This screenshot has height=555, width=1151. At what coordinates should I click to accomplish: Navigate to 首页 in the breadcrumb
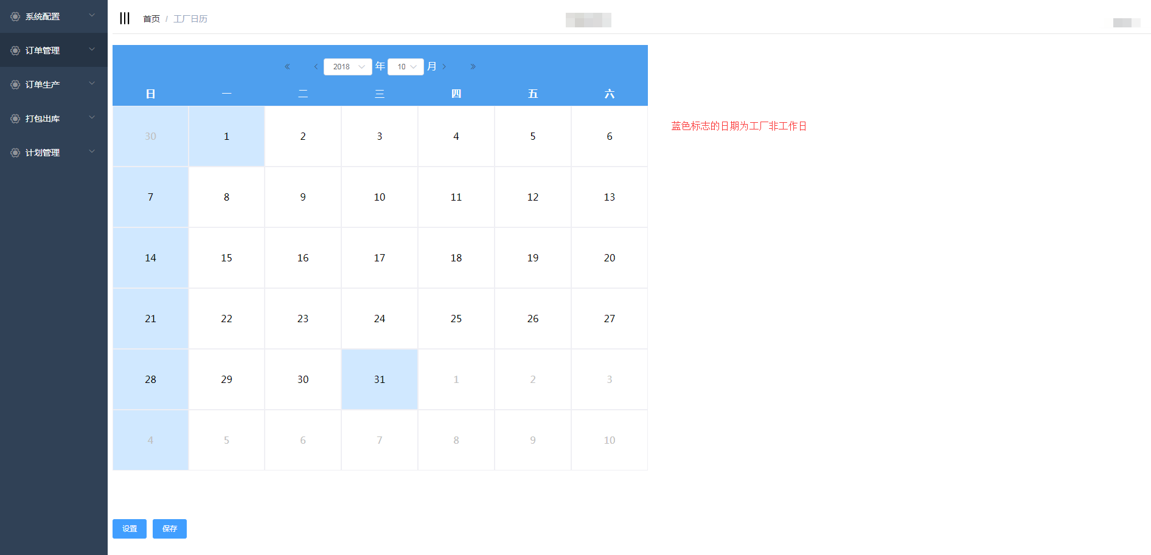151,19
